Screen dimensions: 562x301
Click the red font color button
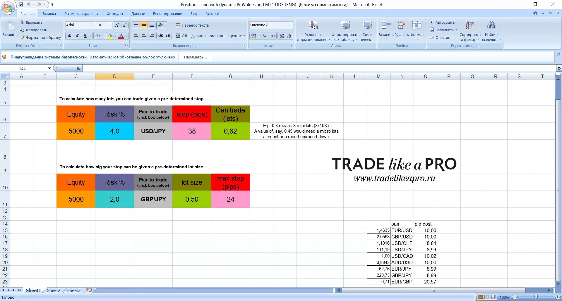pyautogui.click(x=121, y=36)
